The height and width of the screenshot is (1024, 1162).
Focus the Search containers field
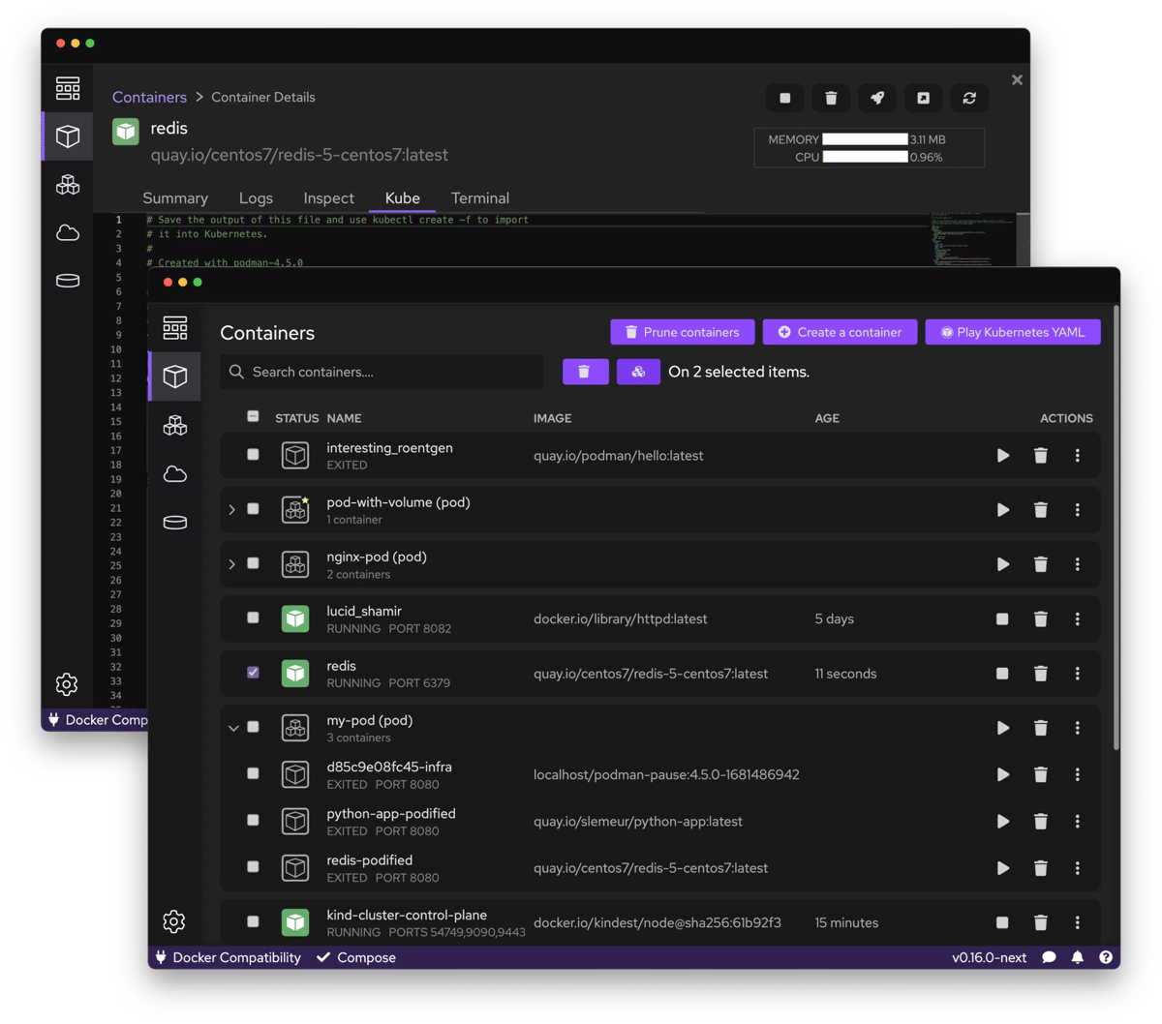point(387,372)
